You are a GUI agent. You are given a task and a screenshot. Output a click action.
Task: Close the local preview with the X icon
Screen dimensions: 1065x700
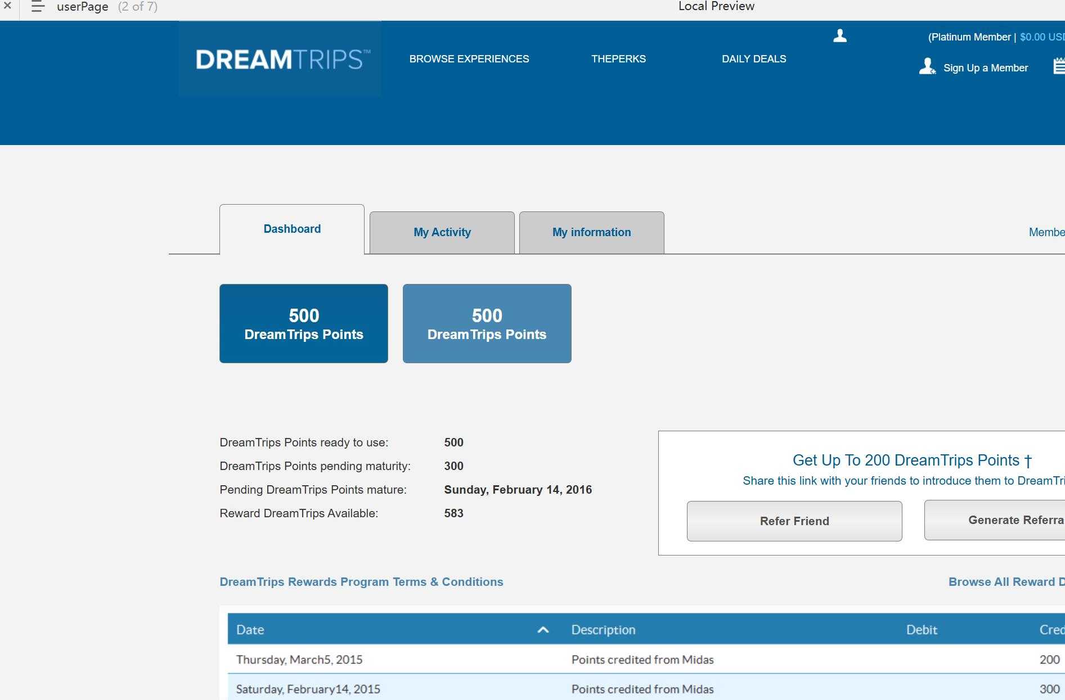(x=7, y=6)
